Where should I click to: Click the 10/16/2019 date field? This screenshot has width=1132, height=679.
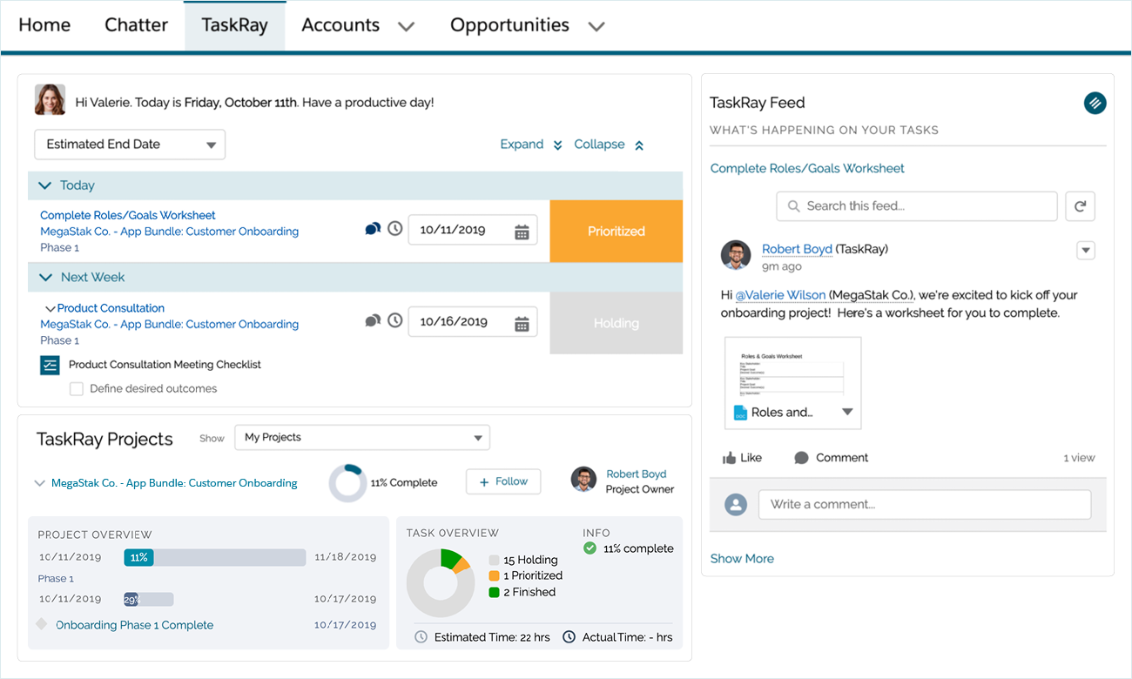[x=473, y=321]
